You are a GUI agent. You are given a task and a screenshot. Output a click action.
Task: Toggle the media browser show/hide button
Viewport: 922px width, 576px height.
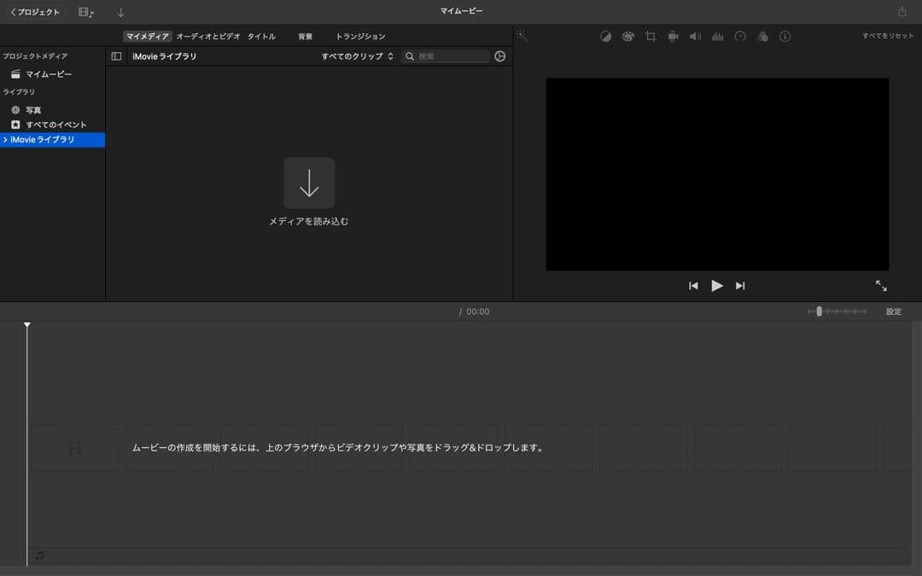point(85,12)
